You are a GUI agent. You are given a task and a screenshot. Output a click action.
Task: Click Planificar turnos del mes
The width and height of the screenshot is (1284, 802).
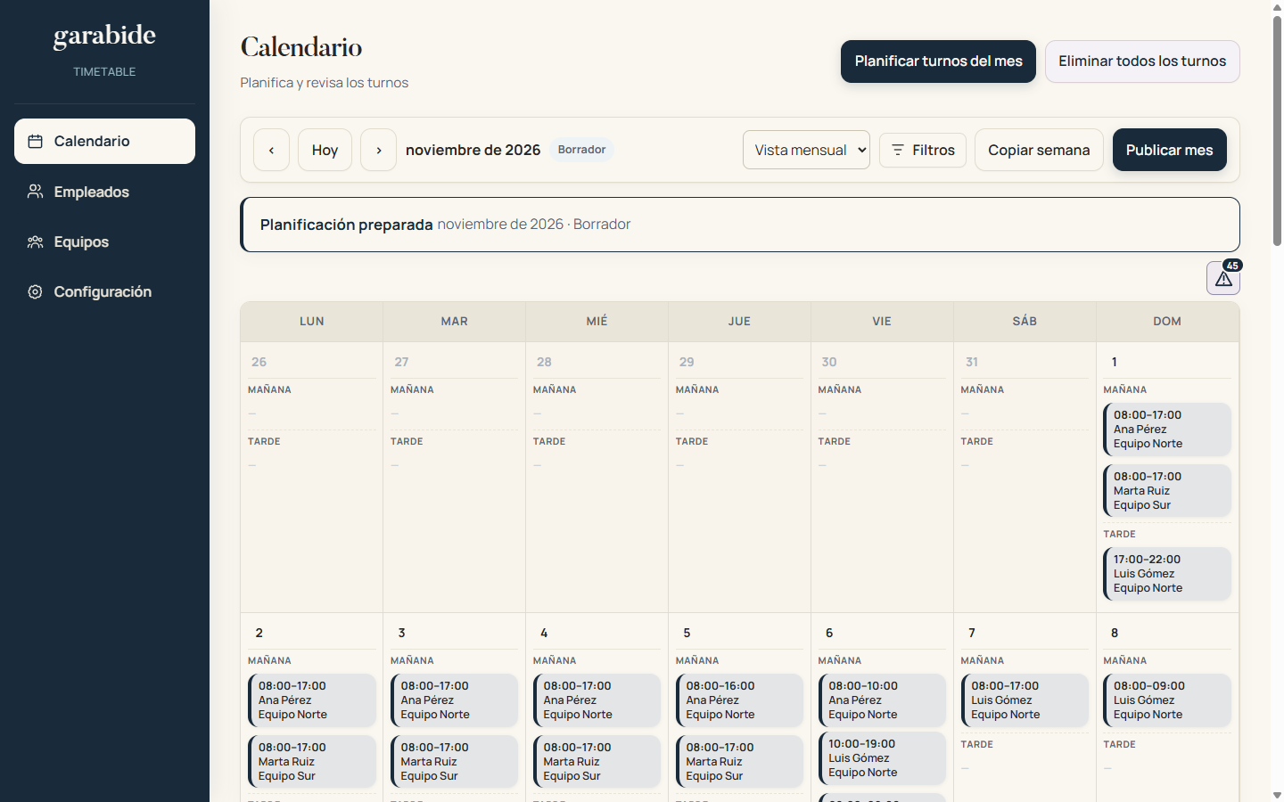click(938, 61)
